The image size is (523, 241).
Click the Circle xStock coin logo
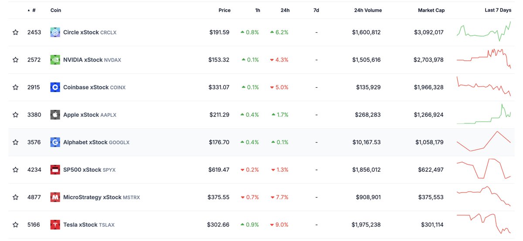point(55,32)
